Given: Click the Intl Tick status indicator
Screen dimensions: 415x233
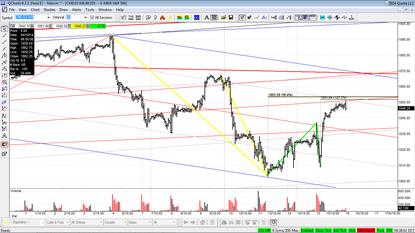Looking at the screenshot, I should click(x=340, y=231).
